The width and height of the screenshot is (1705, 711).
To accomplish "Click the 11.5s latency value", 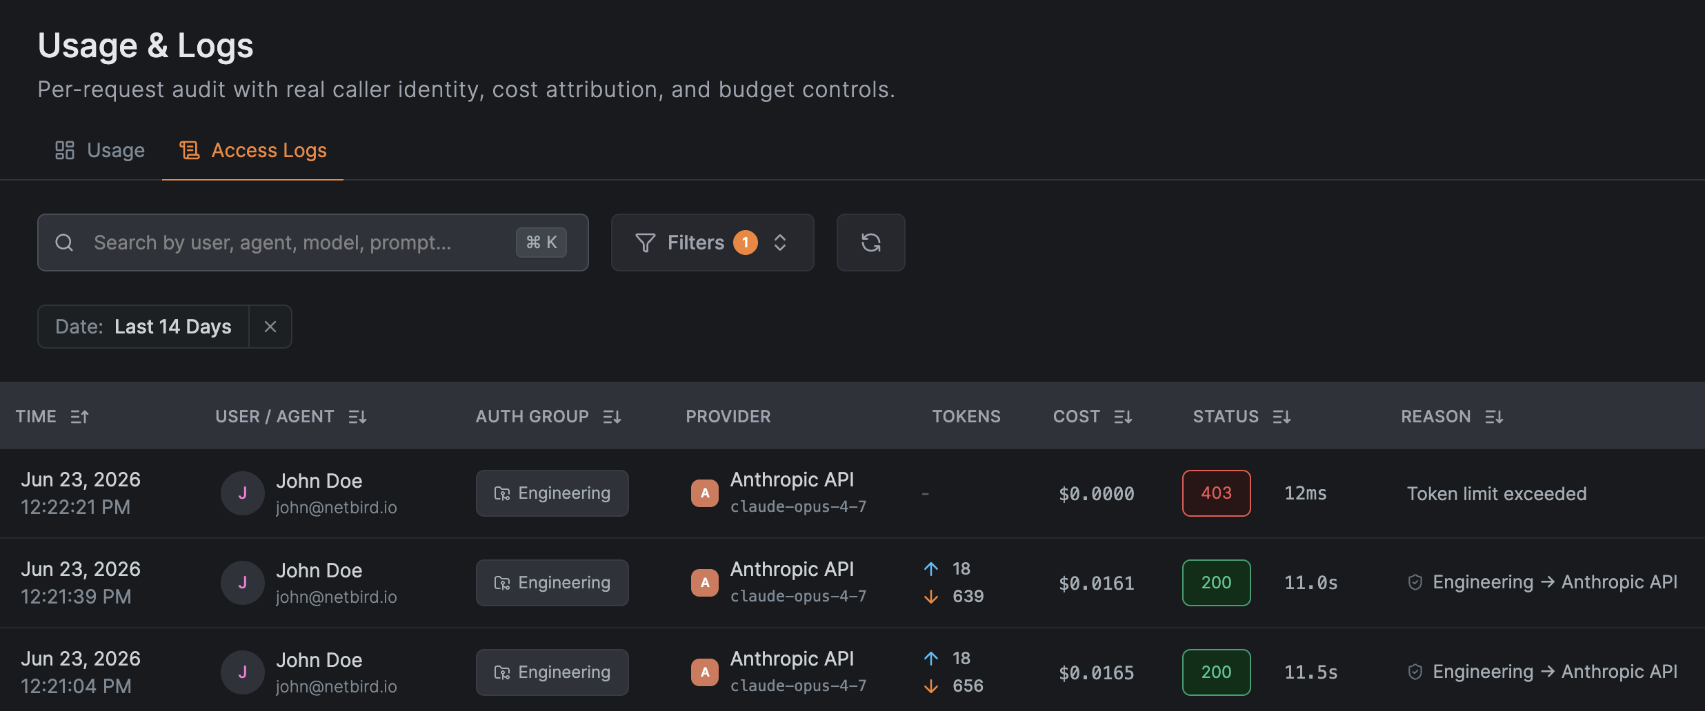I will [x=1311, y=672].
